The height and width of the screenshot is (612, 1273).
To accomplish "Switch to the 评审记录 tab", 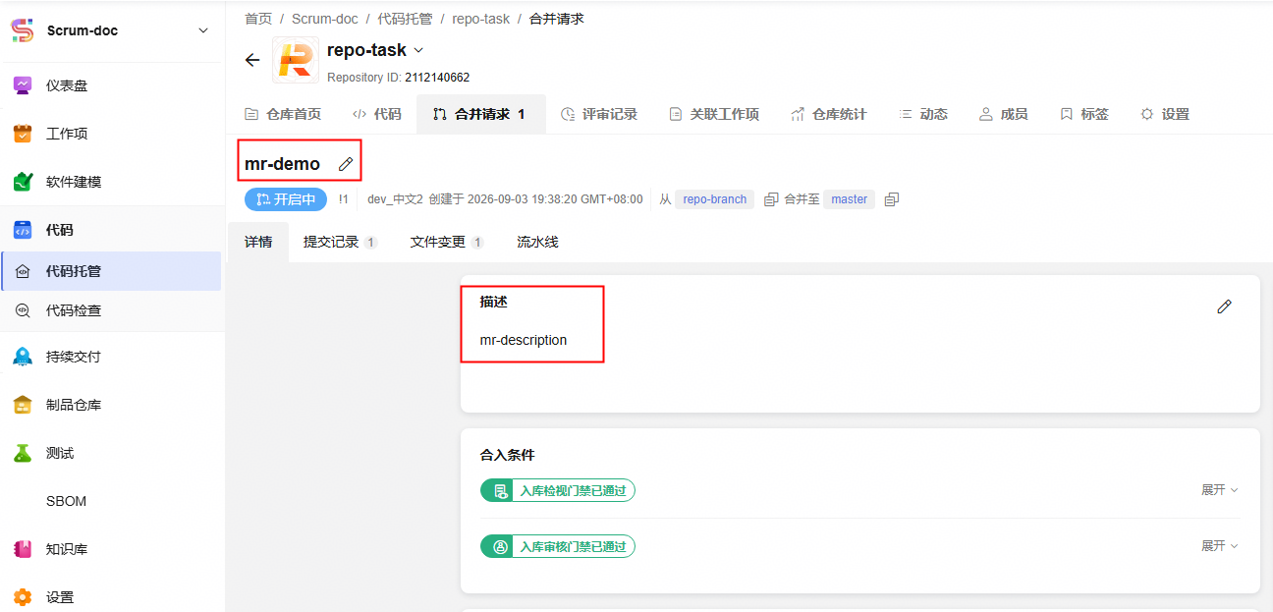I will tap(599, 114).
